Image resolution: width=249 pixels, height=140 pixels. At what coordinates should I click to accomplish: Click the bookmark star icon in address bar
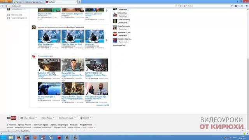point(176,6)
